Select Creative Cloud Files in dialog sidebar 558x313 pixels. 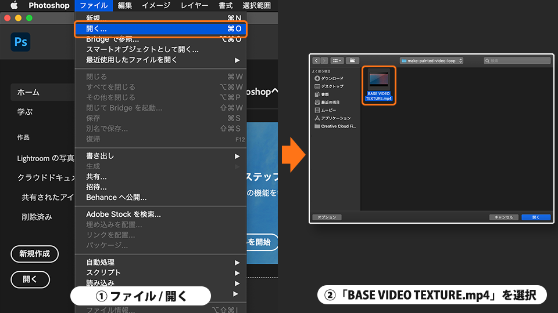pos(335,126)
